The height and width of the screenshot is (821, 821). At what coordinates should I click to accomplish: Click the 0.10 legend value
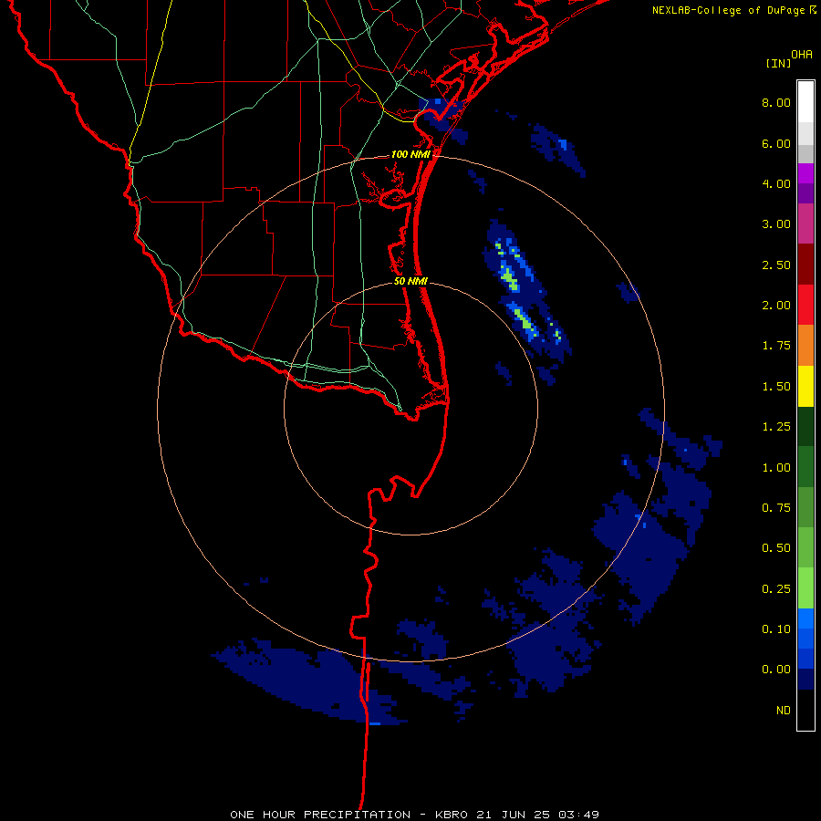click(x=776, y=629)
